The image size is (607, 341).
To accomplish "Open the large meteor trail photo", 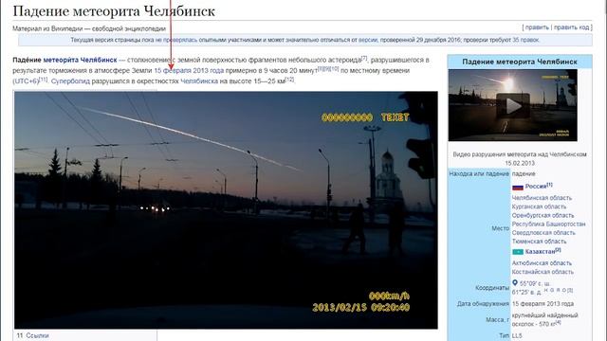I will pyautogui.click(x=226, y=210).
